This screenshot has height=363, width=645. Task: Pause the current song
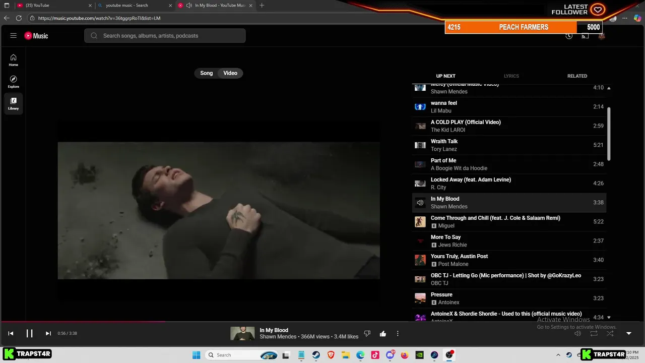(x=29, y=333)
